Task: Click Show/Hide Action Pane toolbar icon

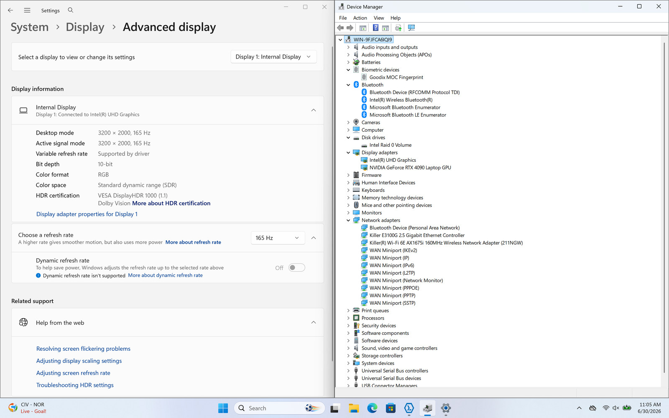Action: click(386, 28)
